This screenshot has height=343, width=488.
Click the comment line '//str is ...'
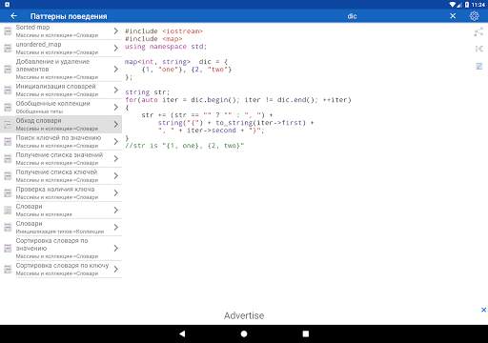point(184,146)
